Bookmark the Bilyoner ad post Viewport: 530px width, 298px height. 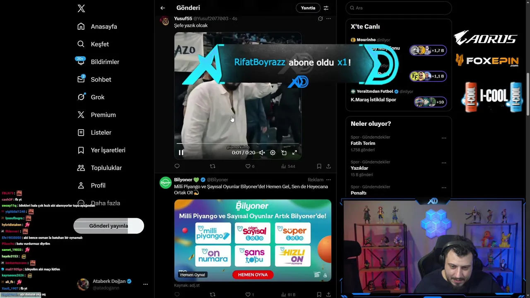[319, 295]
